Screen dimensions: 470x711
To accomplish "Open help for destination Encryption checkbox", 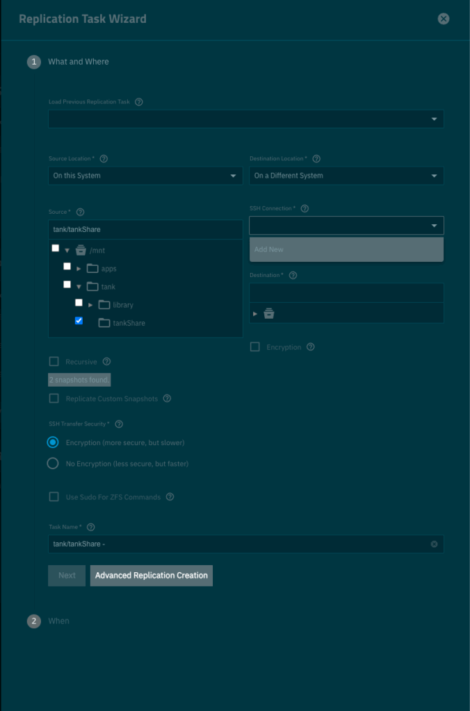I will click(311, 347).
